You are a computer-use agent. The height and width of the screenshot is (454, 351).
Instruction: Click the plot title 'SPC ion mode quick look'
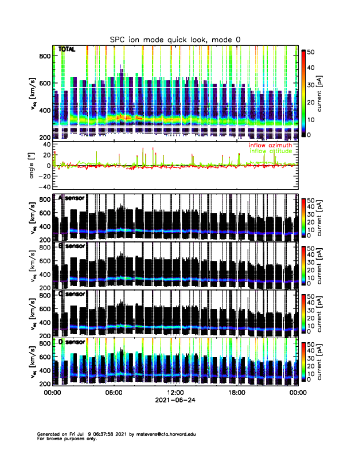(175, 39)
